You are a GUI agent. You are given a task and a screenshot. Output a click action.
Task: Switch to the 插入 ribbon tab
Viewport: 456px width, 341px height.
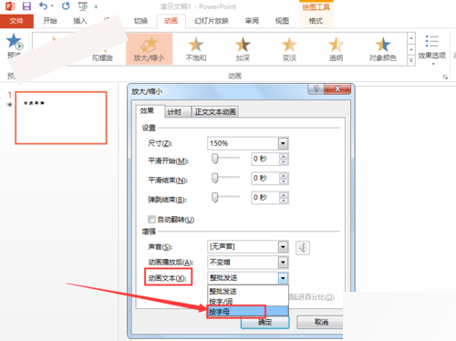pos(80,21)
